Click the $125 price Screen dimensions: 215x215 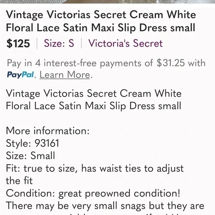[x=18, y=43]
